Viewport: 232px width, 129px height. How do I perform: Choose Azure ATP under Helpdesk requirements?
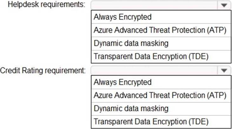pyautogui.click(x=160, y=30)
